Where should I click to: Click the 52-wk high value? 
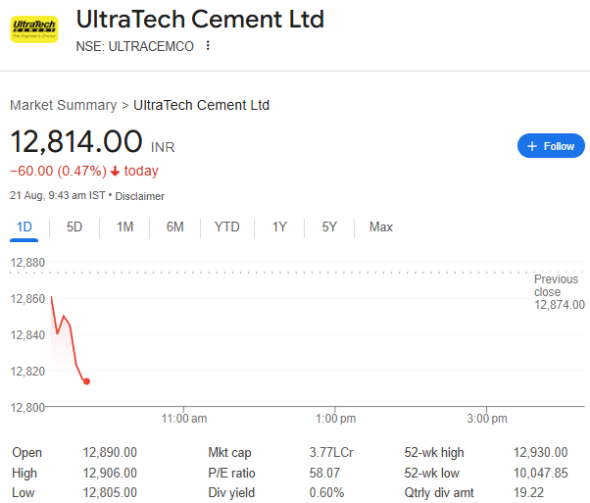click(540, 452)
